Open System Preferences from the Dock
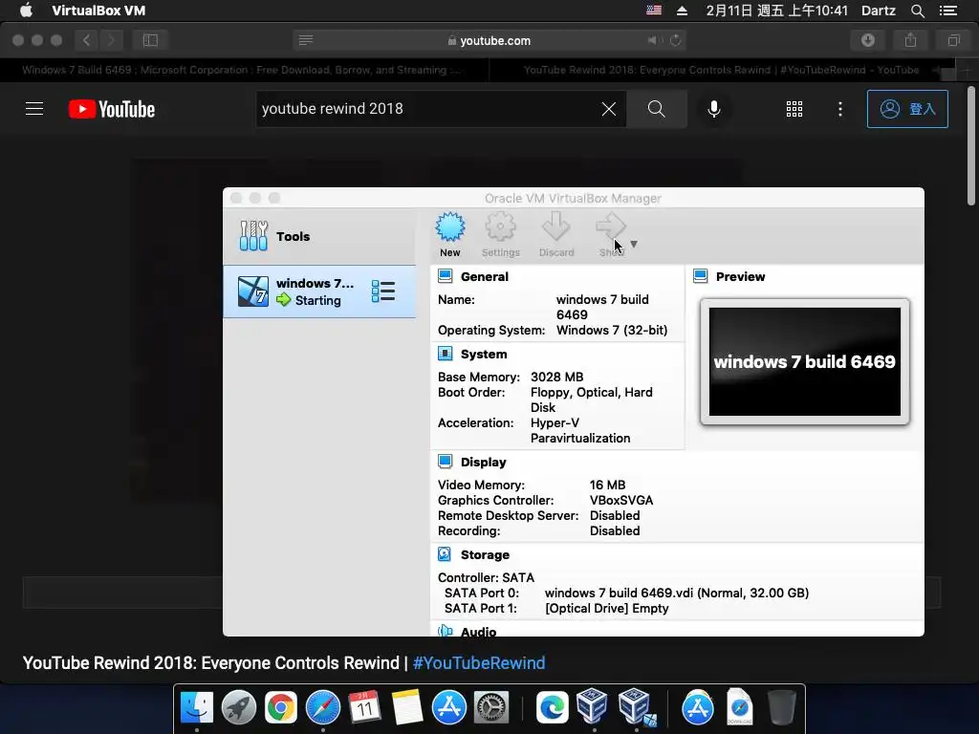Screen dimensions: 979x734 pyautogui.click(x=491, y=708)
